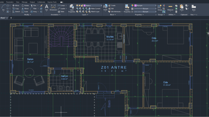Click the Balkon layer color swatch

[84, 5]
